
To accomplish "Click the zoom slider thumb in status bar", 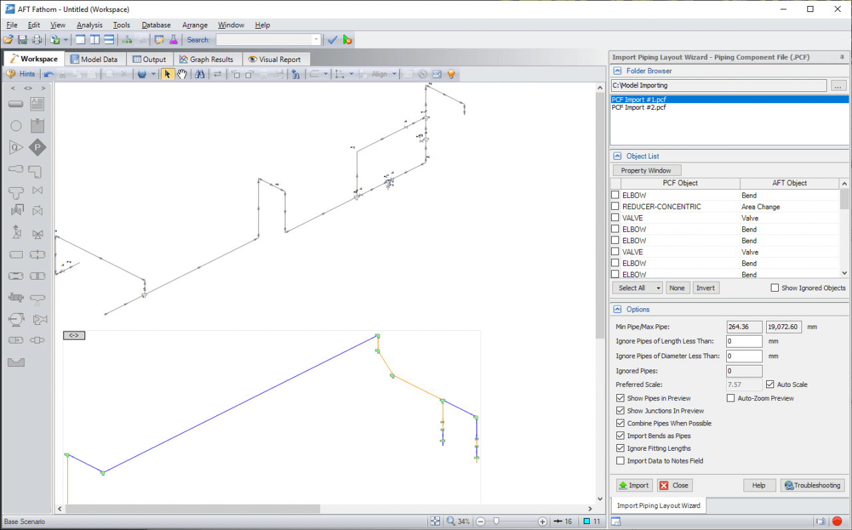I will click(x=496, y=521).
